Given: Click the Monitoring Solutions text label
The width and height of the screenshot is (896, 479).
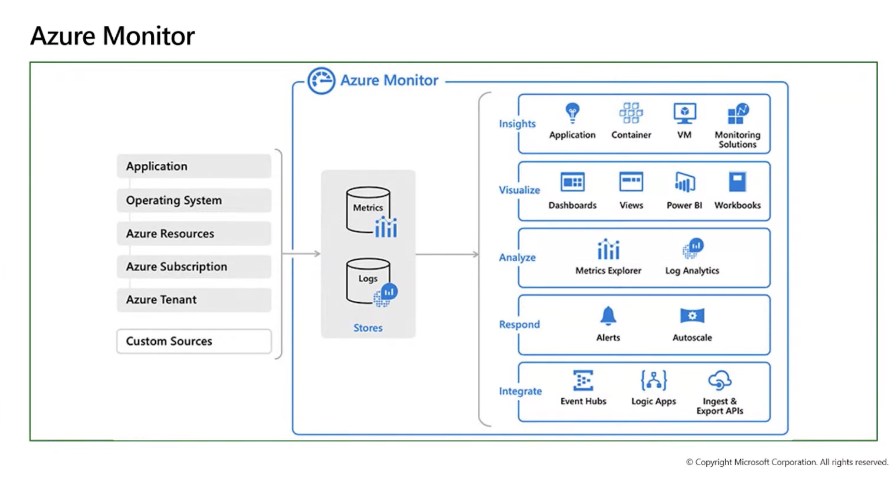Looking at the screenshot, I should click(737, 140).
